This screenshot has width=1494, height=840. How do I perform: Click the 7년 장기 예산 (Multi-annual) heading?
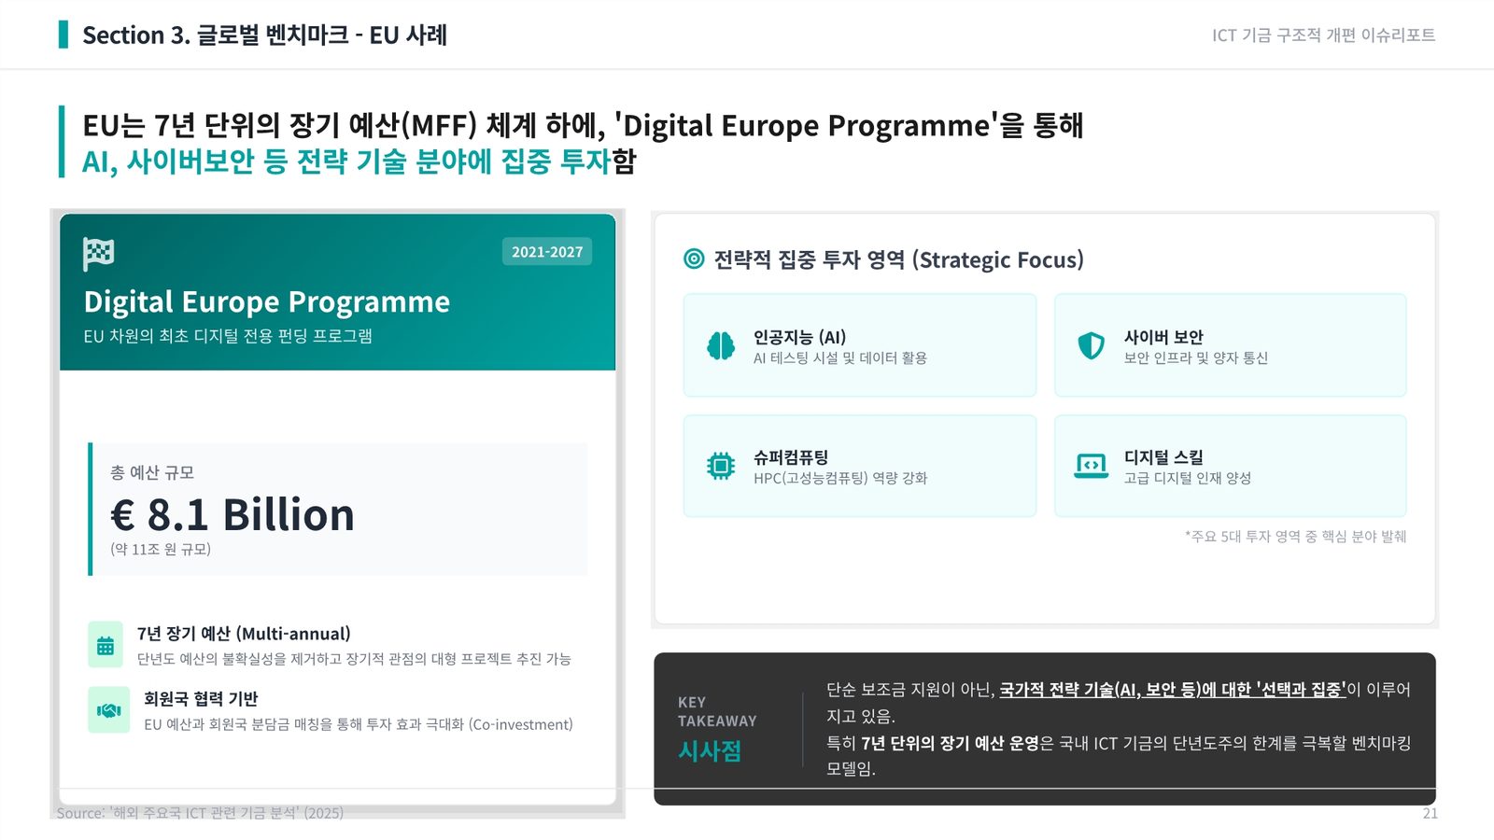244,634
